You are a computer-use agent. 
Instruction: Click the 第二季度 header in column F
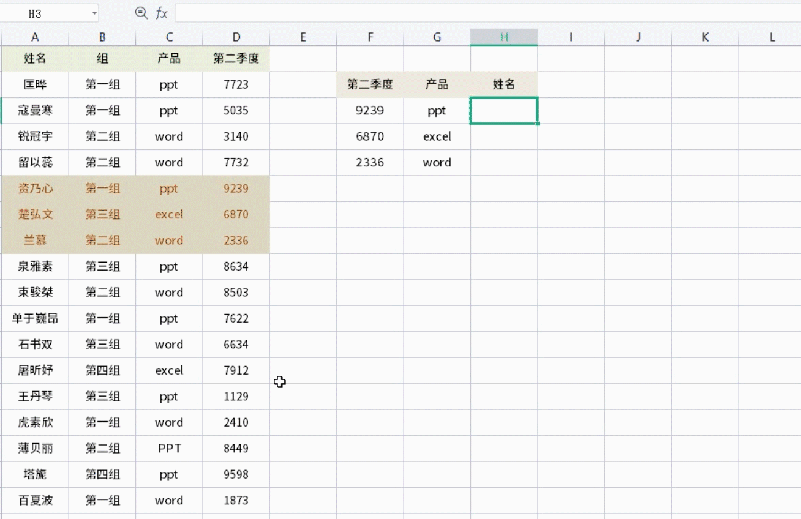pyautogui.click(x=370, y=84)
